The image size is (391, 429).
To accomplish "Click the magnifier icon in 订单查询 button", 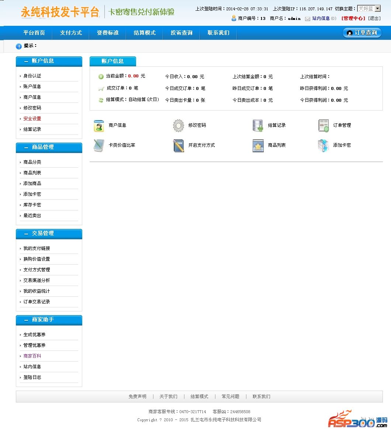I will pyautogui.click(x=349, y=33).
